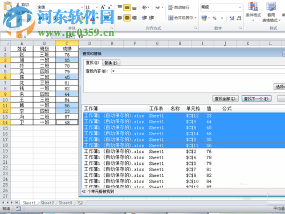Viewport: 285px width, 214px height.
Task: Open number format dialog launcher (数字)
Action: pos(241,28)
